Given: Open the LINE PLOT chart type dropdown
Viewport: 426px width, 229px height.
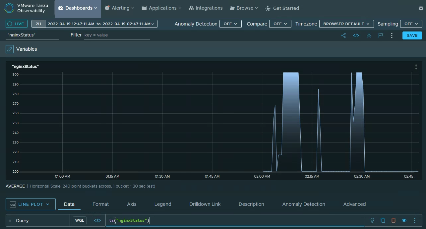Looking at the screenshot, I should [x=30, y=204].
